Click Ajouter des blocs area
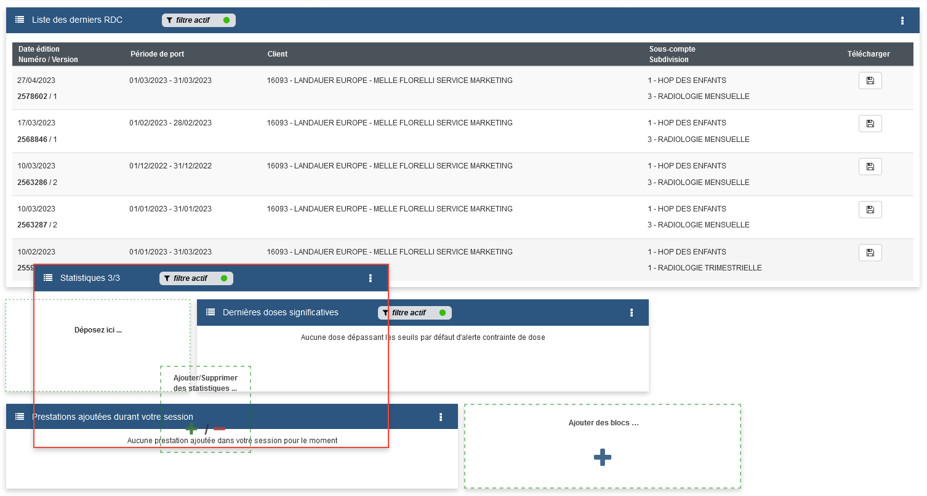Image resolution: width=927 pixels, height=496 pixels. [x=603, y=423]
